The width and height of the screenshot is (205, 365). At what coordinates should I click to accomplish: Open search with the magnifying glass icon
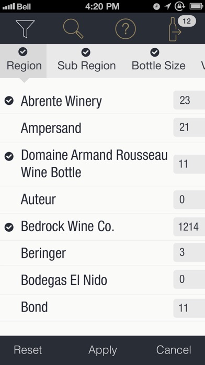73,29
